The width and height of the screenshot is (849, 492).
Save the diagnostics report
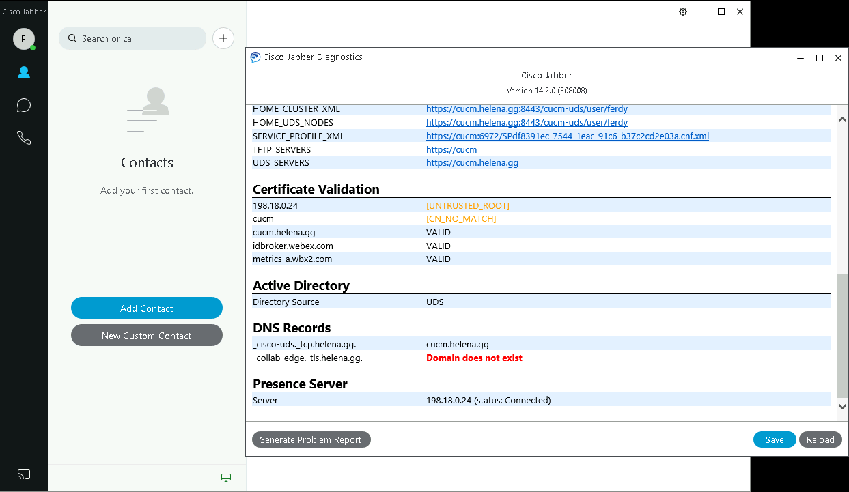[x=774, y=439]
